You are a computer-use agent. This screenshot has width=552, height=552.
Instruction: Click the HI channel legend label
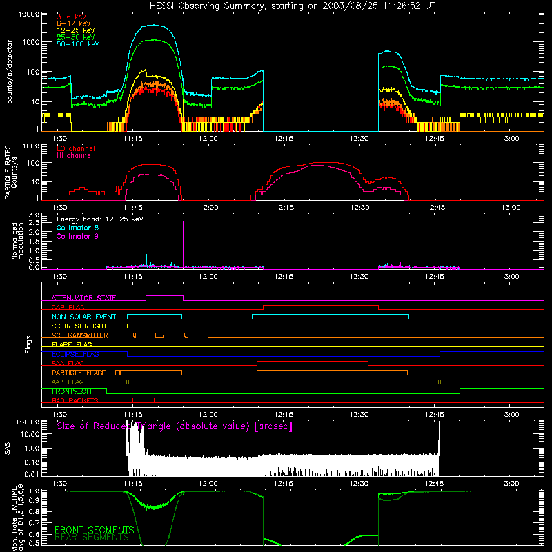pos(75,156)
